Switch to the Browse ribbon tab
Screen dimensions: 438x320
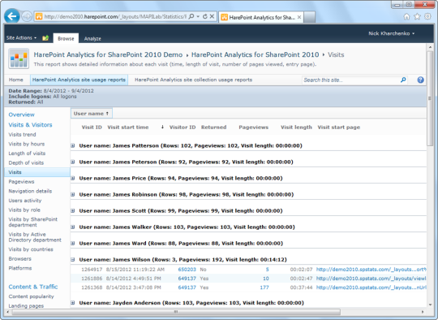pyautogui.click(x=66, y=39)
